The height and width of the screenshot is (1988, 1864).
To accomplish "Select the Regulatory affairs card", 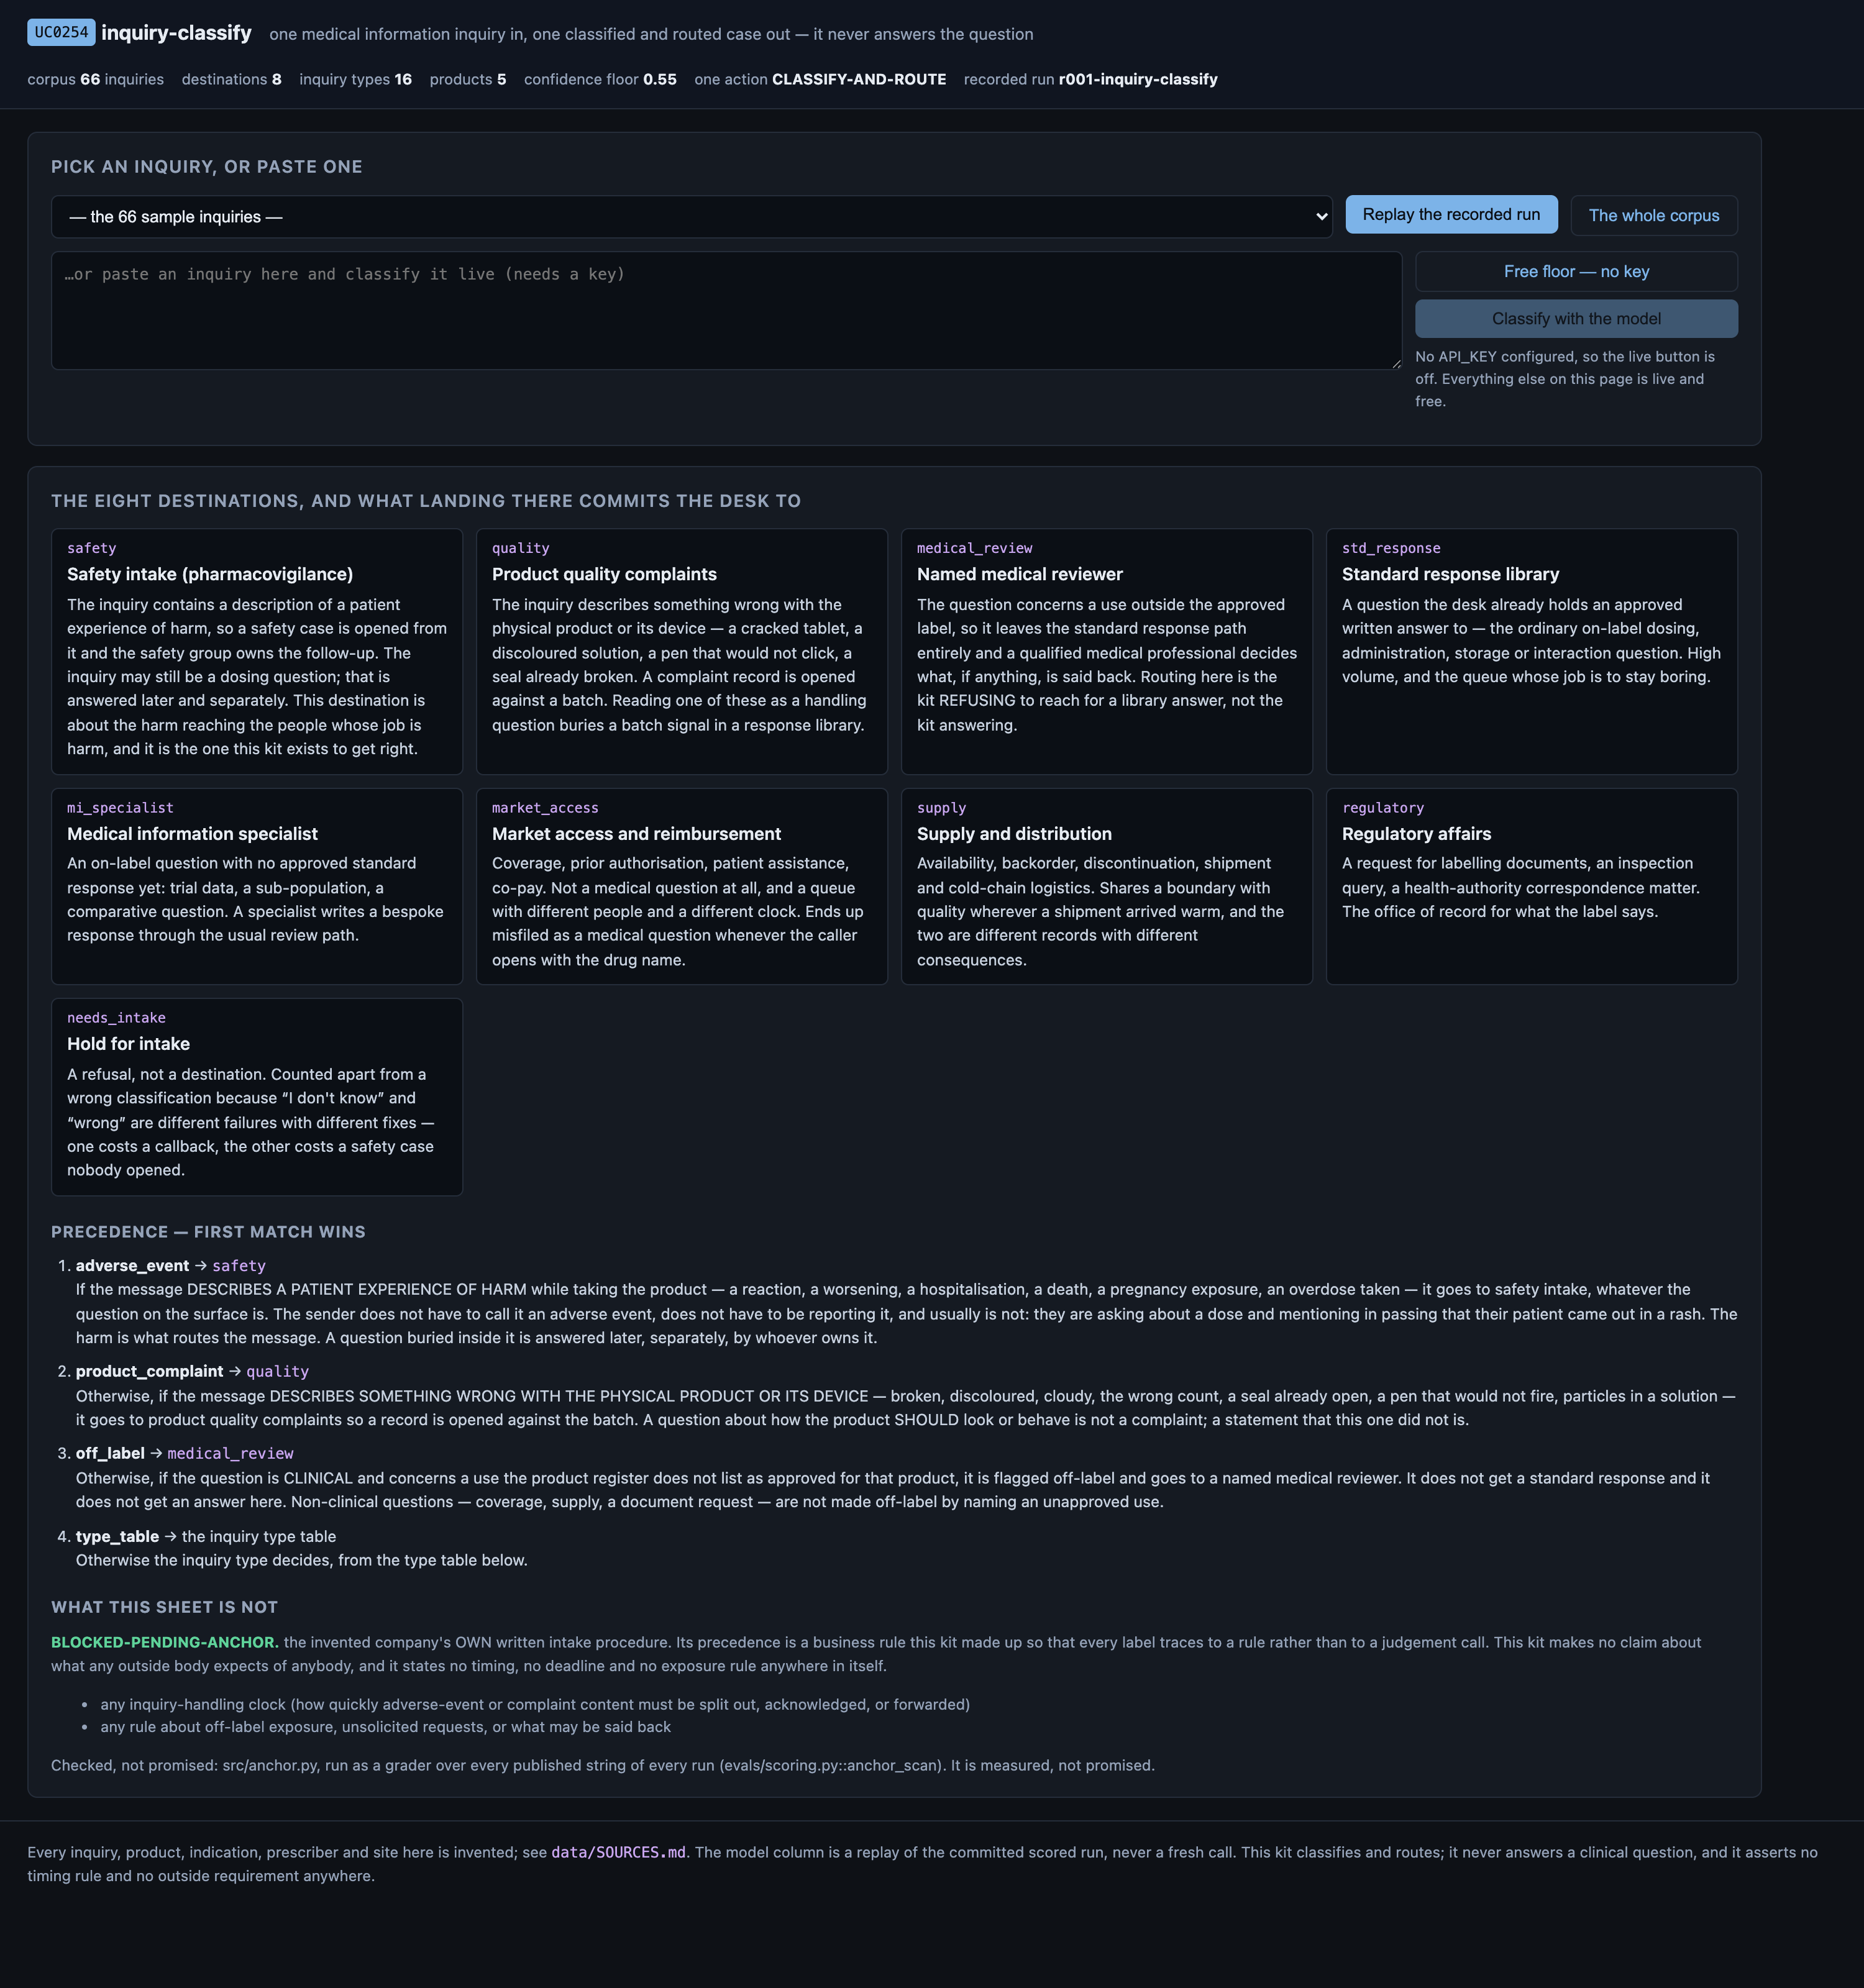I will pos(1531,887).
